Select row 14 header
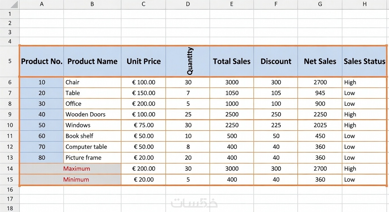 coord(10,169)
